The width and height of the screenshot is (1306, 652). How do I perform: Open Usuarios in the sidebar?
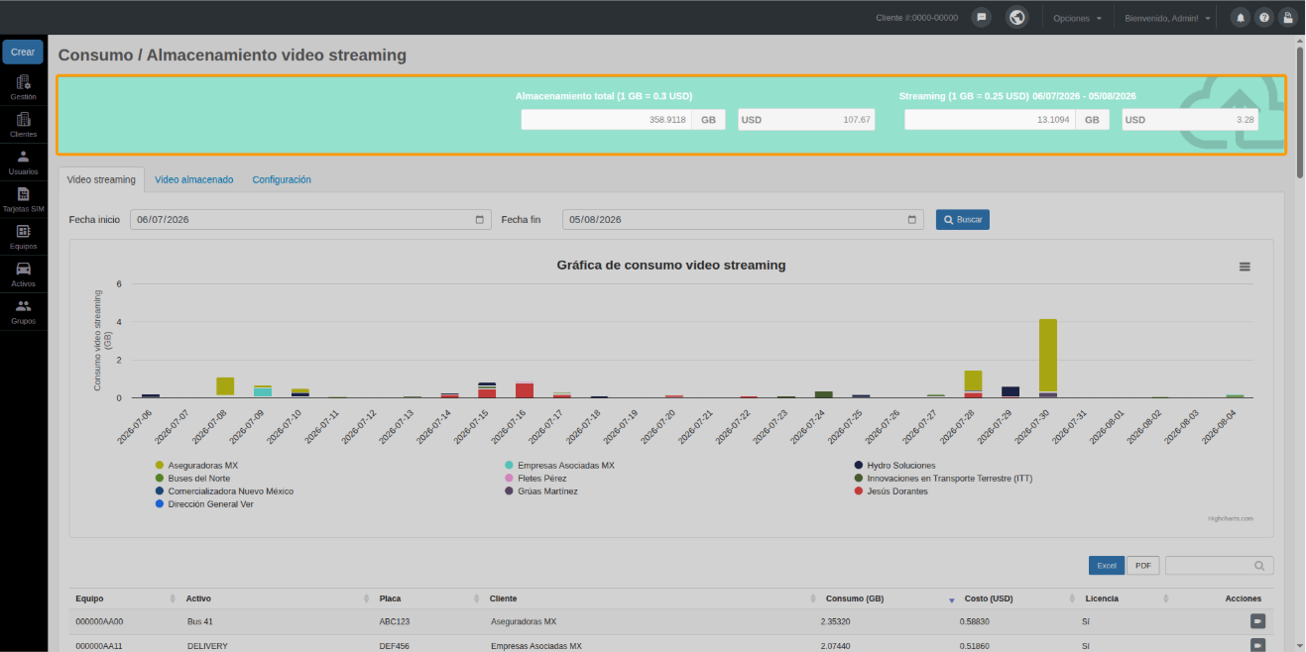(23, 163)
